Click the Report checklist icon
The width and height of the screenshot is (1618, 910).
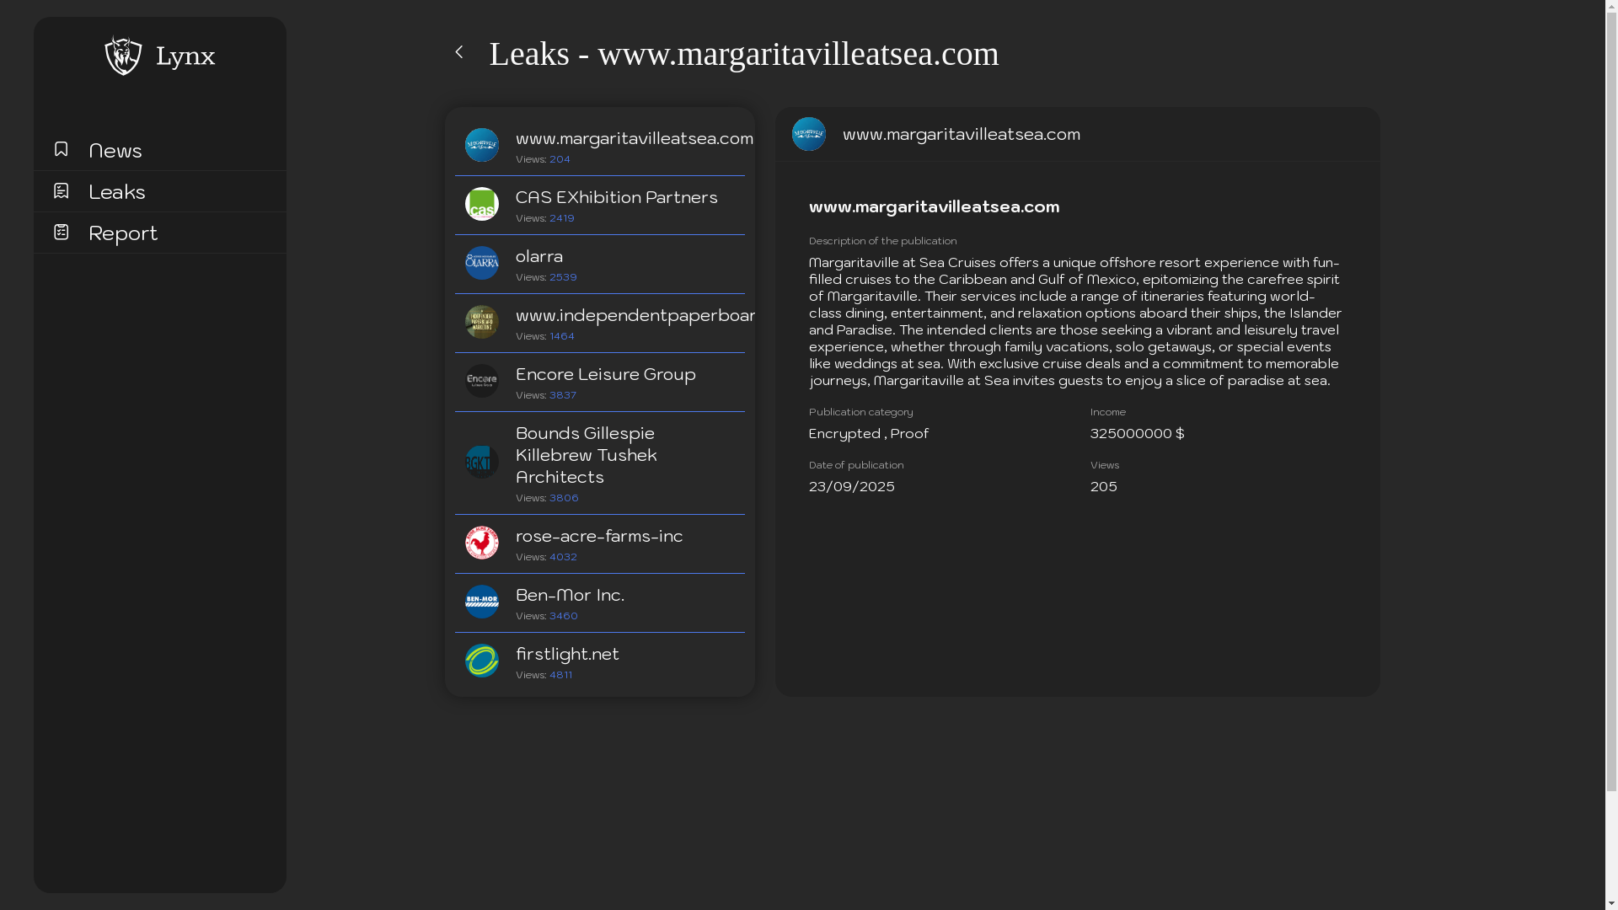click(61, 232)
